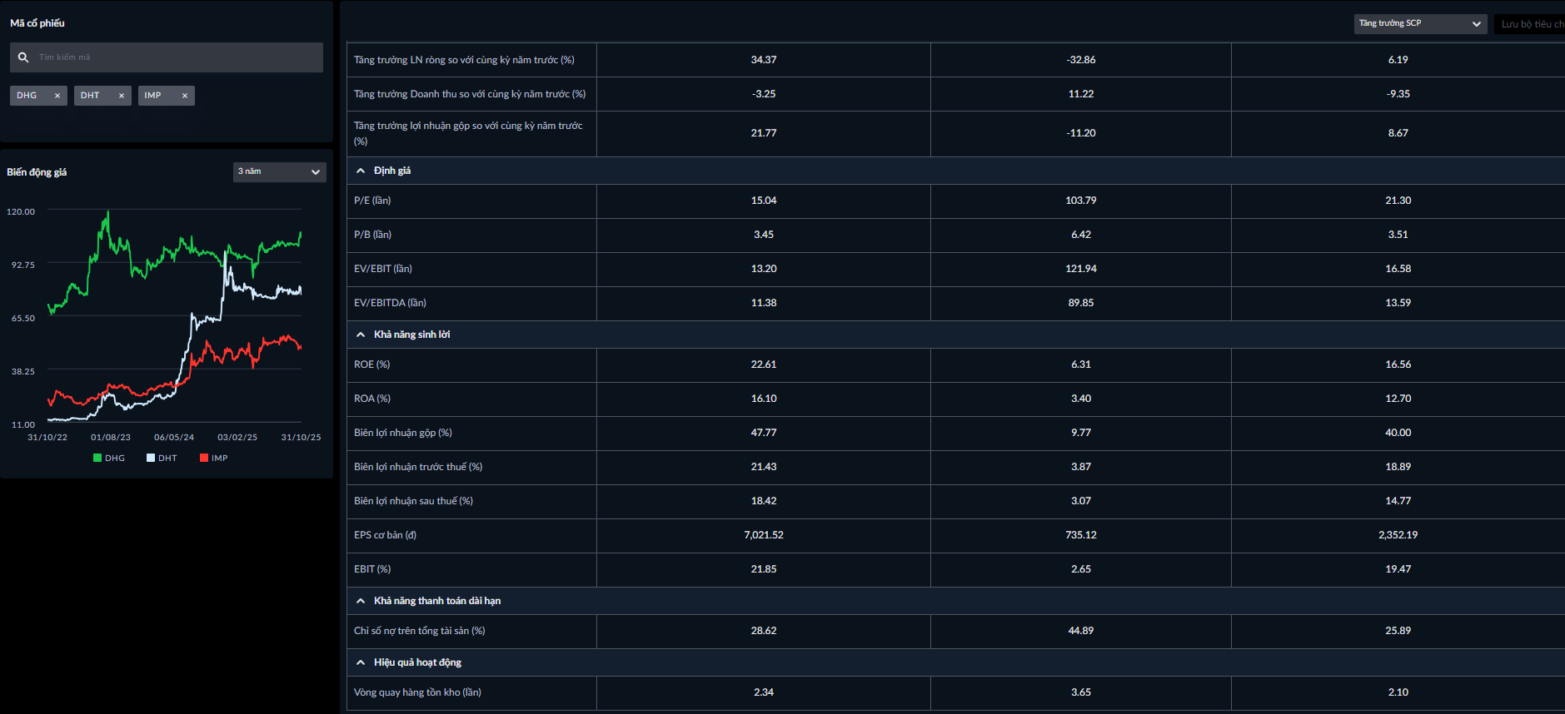The width and height of the screenshot is (1565, 714).
Task: Click the Lưu bộ tiêu chí button
Action: click(x=1531, y=24)
